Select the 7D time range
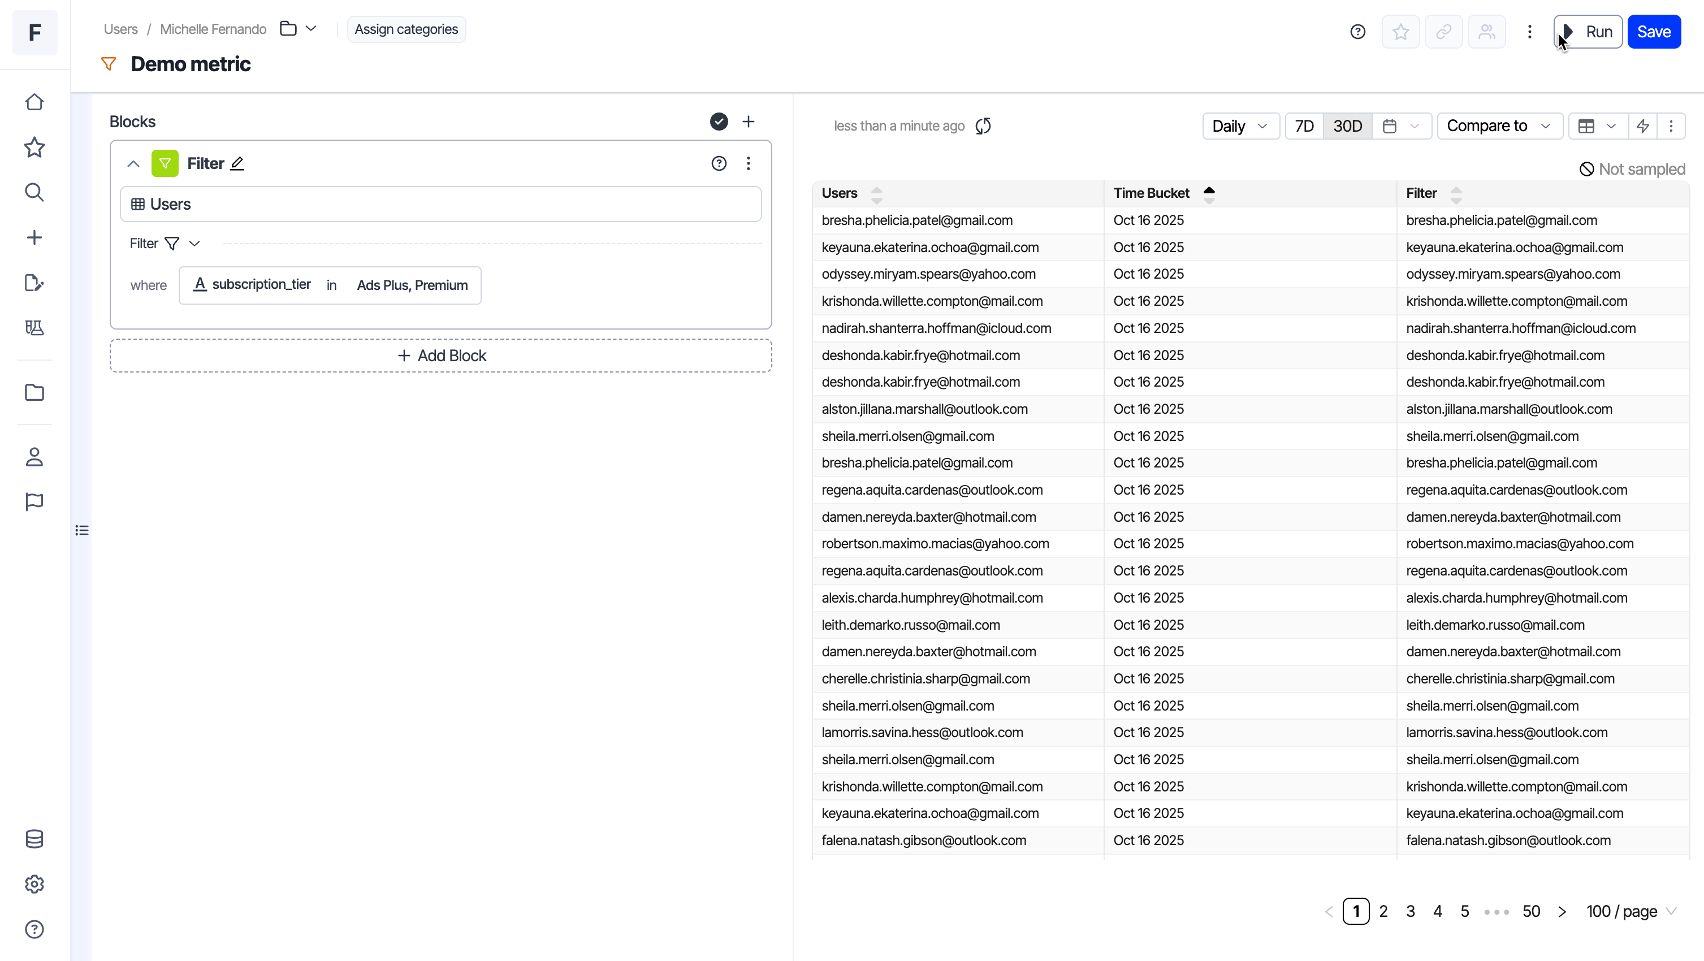 pos(1304,125)
